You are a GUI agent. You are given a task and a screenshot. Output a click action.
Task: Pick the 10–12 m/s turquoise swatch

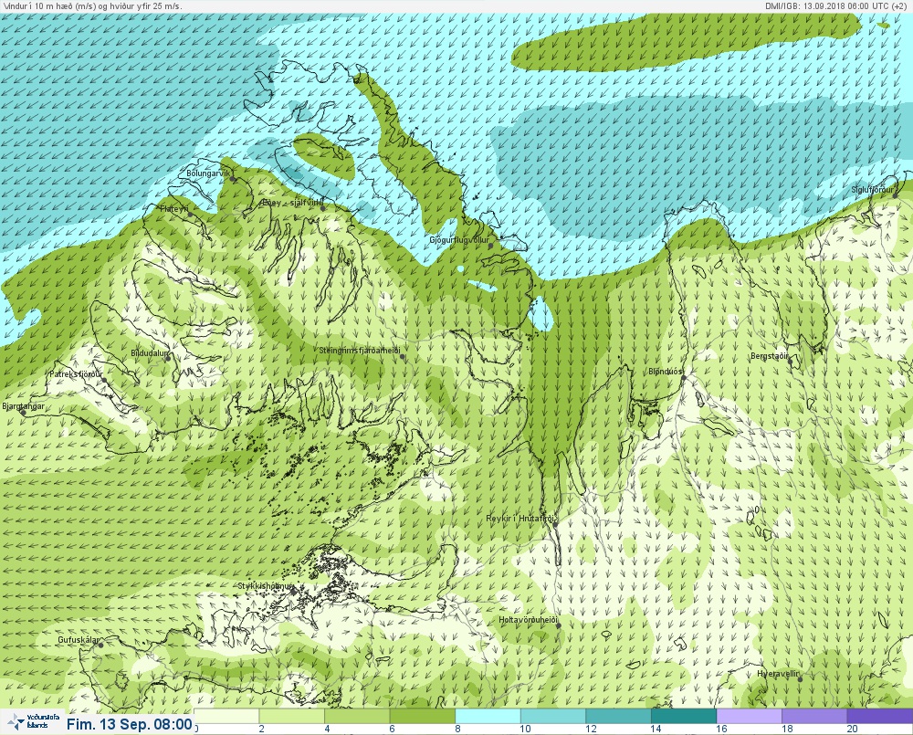coord(552,716)
